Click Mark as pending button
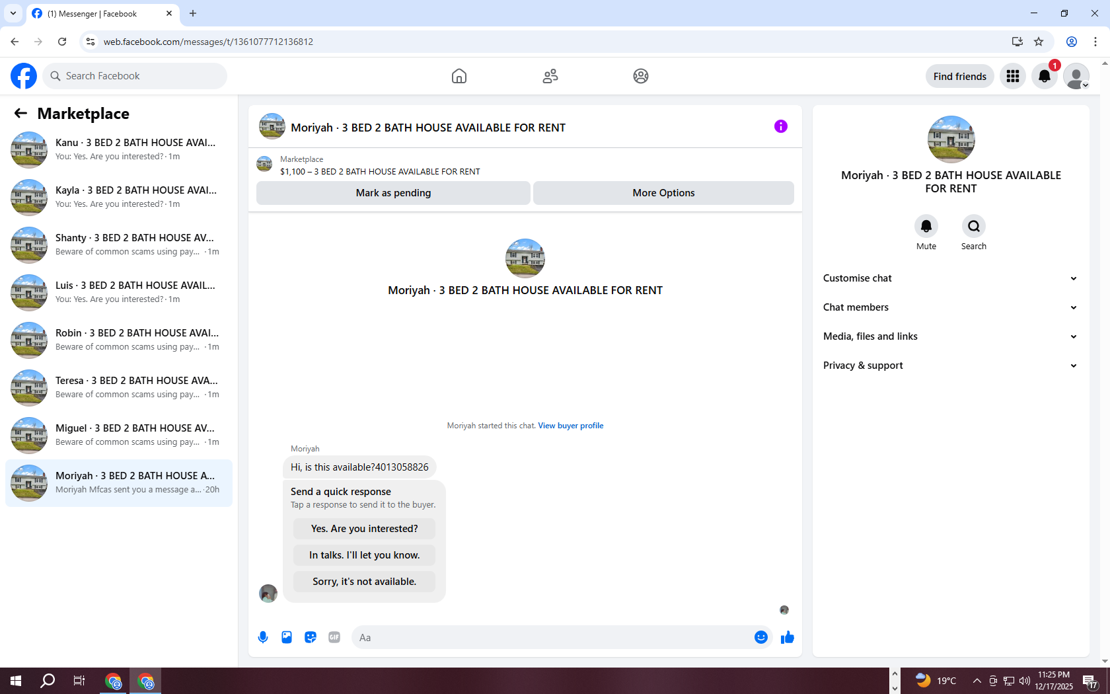 click(x=393, y=193)
